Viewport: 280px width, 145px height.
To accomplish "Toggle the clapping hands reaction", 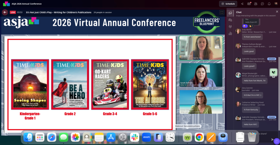I will [251, 26].
